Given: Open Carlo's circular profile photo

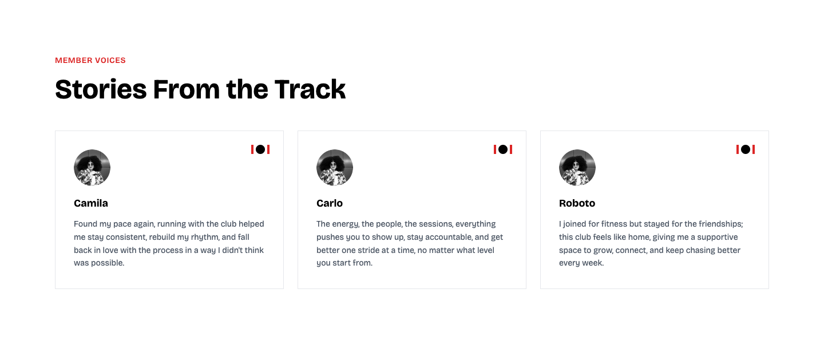Looking at the screenshot, I should click(335, 168).
